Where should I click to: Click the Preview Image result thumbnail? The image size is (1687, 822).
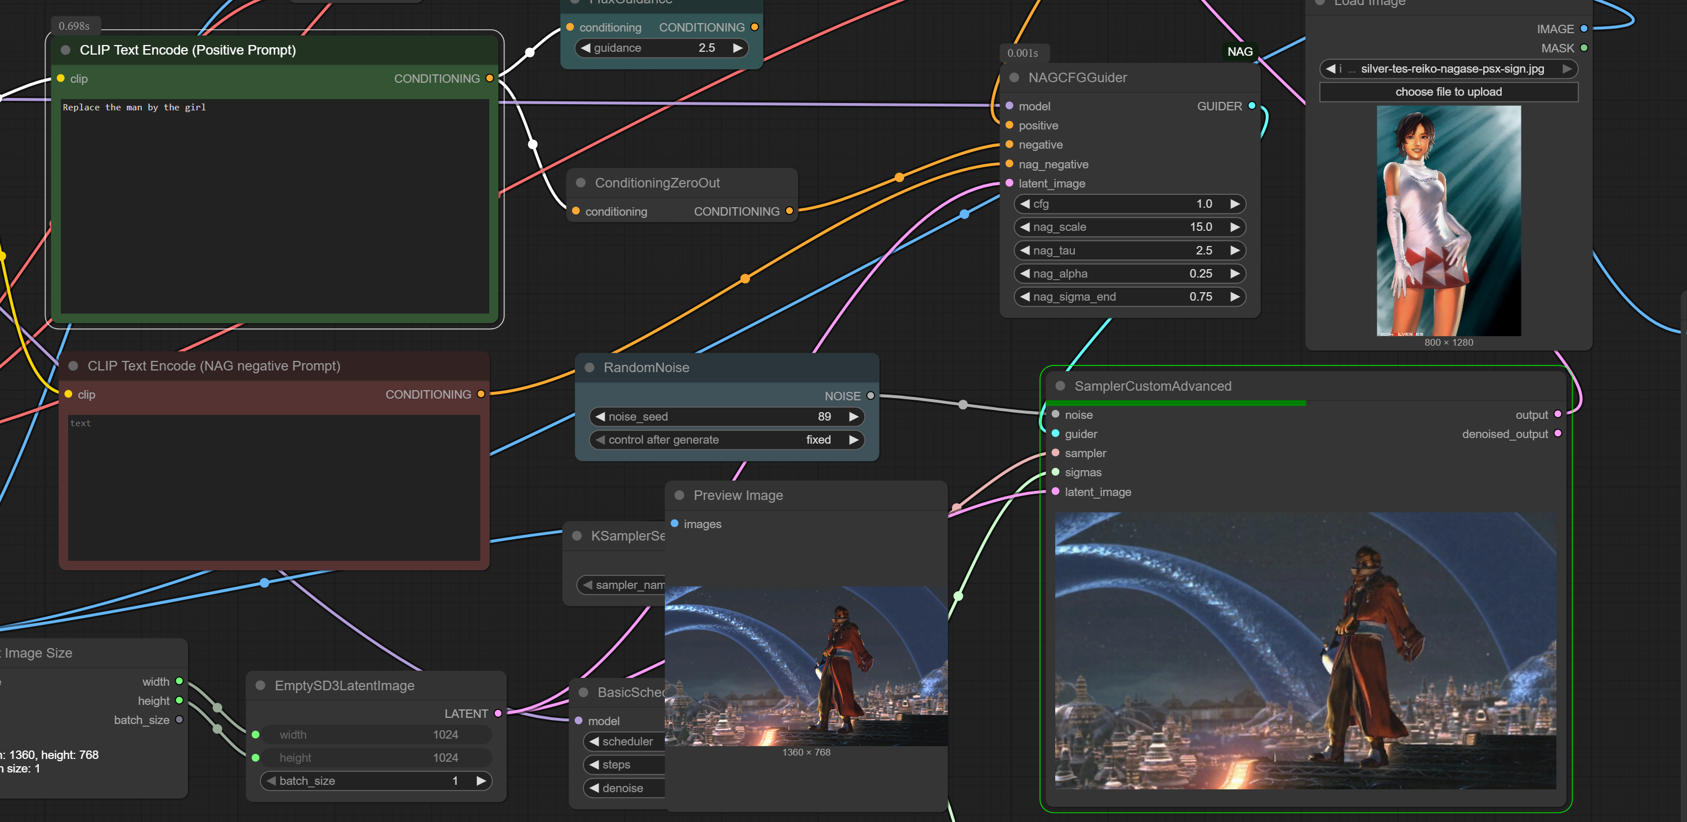point(806,666)
